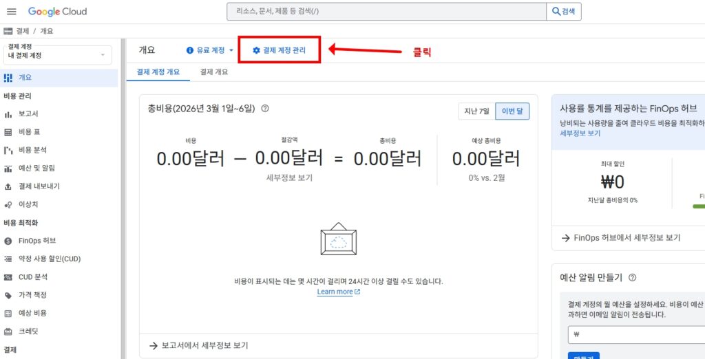
Task: Click the 0% vs. 2월 comparison text
Action: 487,177
